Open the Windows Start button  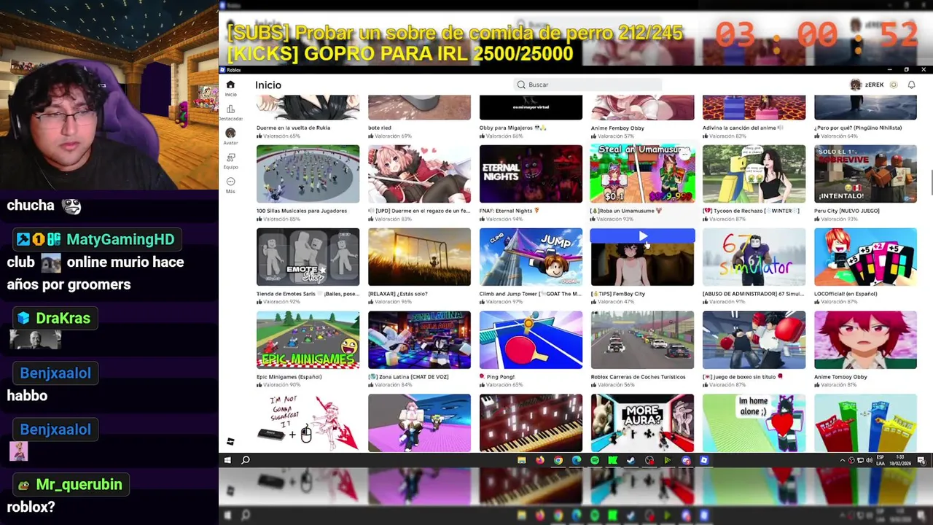pos(227,460)
